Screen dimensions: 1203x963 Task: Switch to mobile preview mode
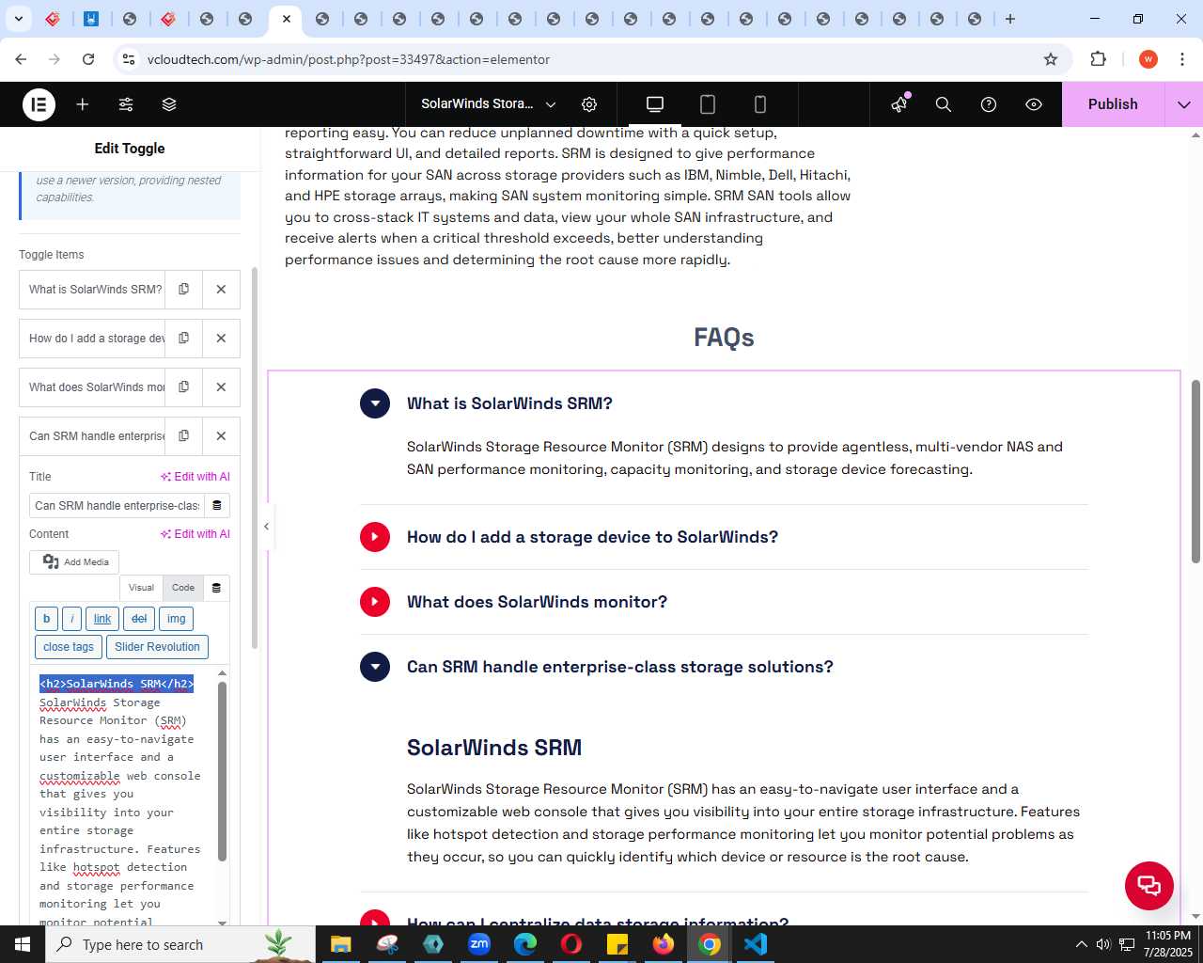760,104
